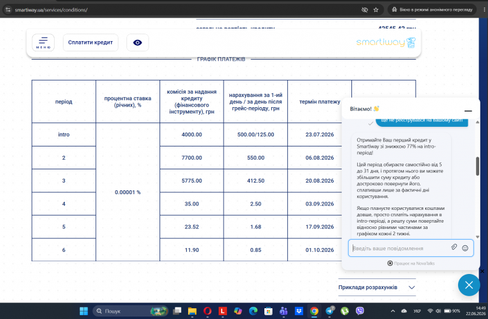The image size is (488, 319).
Task: Click the Сплатити кредит button
Action: [x=91, y=42]
